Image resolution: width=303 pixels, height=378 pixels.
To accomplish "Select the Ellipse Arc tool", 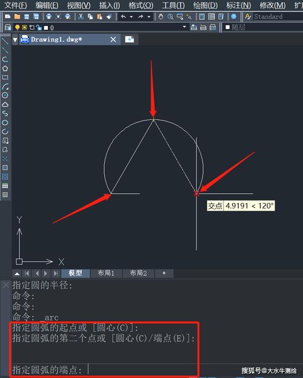I will (5, 131).
